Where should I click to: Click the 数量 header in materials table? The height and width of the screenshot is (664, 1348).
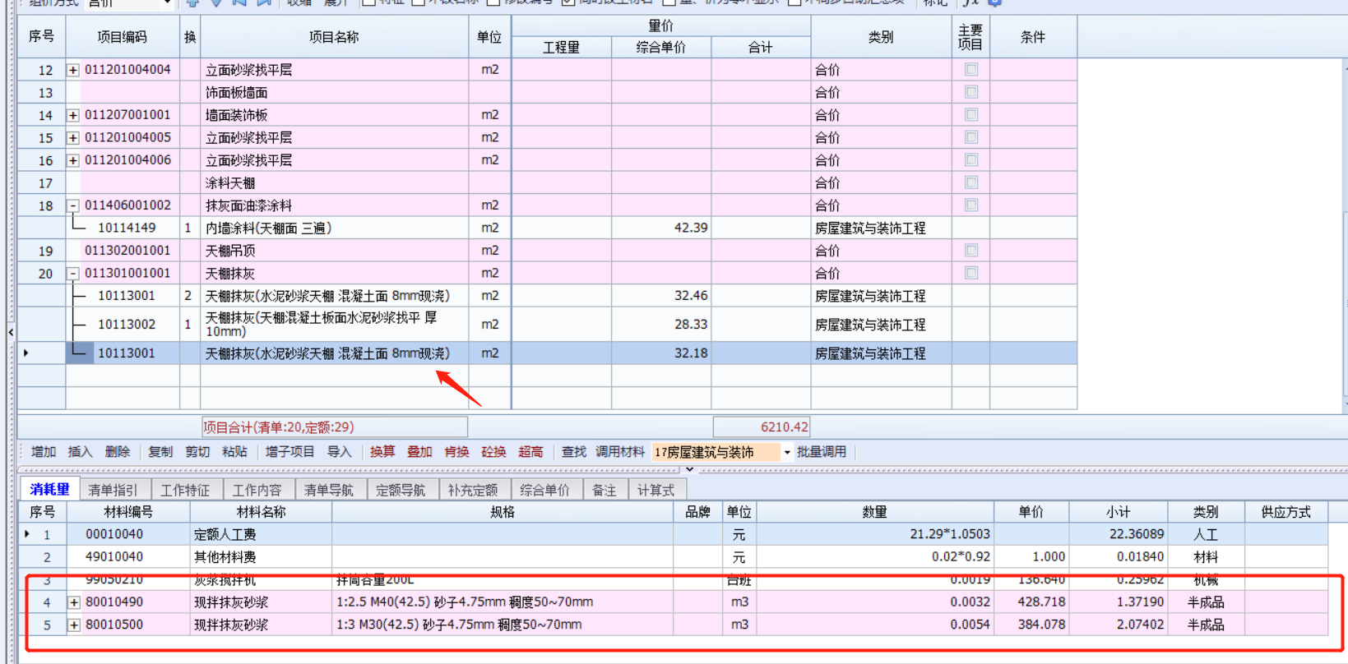874,512
